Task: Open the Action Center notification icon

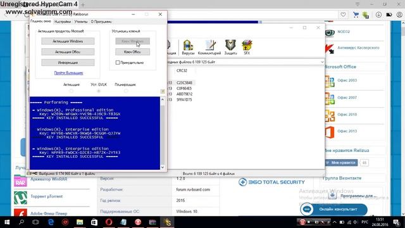Action: point(397,222)
